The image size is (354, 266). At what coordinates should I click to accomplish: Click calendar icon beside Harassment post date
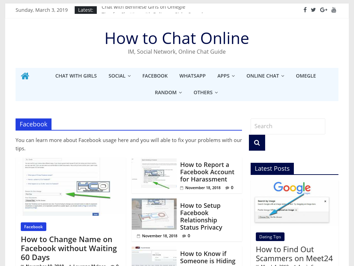182,188
